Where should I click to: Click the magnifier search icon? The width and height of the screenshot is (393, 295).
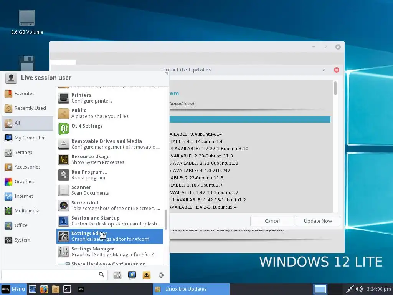tap(101, 275)
